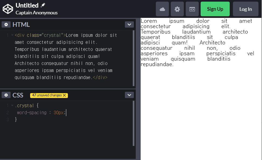Expand the HTML panel dropdown chevron
Image resolution: width=262 pixels, height=160 pixels.
click(129, 24)
